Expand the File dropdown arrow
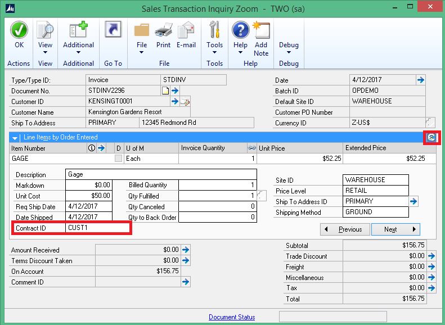Screen dimensions: 445x325 (141, 52)
